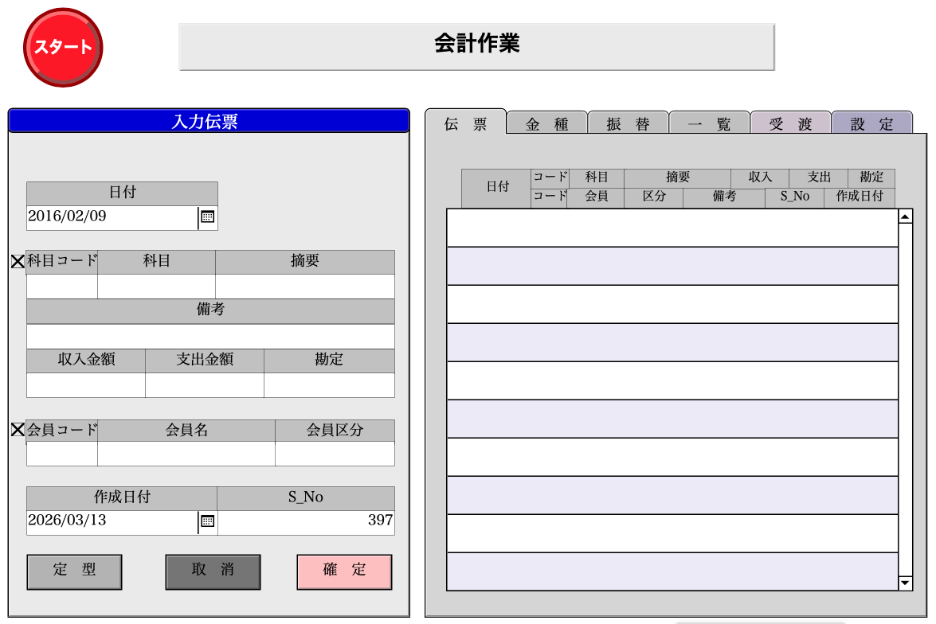Click the 会員名 input field

point(186,454)
